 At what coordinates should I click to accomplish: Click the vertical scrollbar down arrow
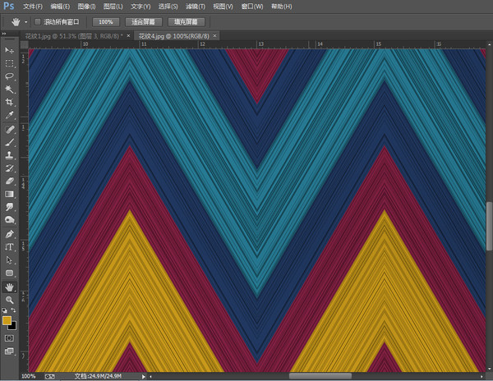tap(489, 369)
